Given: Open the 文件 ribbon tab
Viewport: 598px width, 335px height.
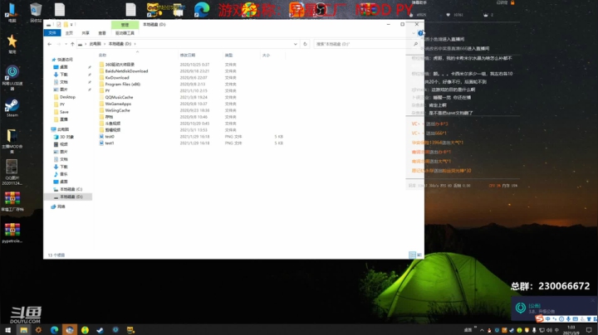Looking at the screenshot, I should pyautogui.click(x=52, y=33).
